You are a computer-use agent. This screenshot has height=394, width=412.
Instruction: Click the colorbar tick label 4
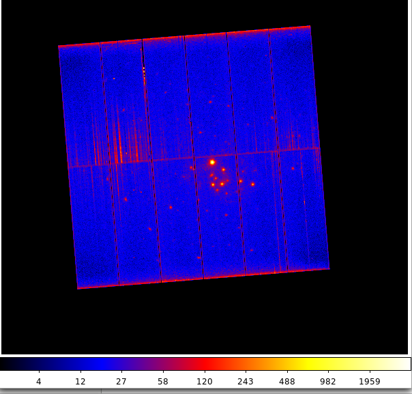39,382
